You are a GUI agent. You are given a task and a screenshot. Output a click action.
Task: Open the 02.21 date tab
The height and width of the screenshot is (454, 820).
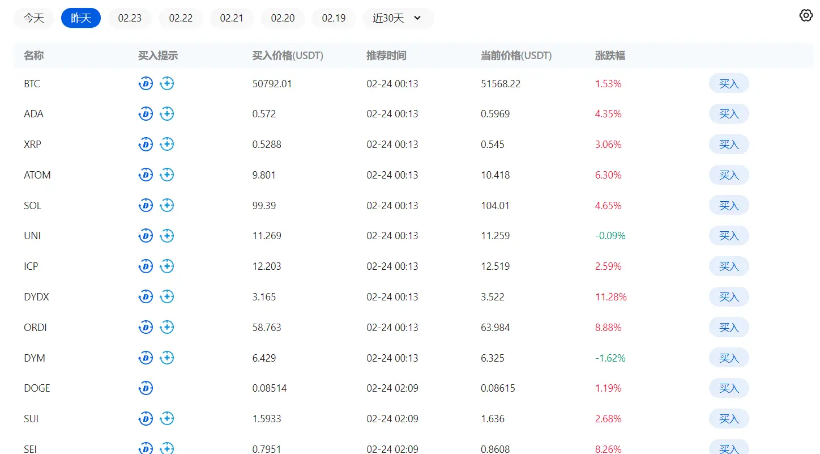(x=232, y=18)
